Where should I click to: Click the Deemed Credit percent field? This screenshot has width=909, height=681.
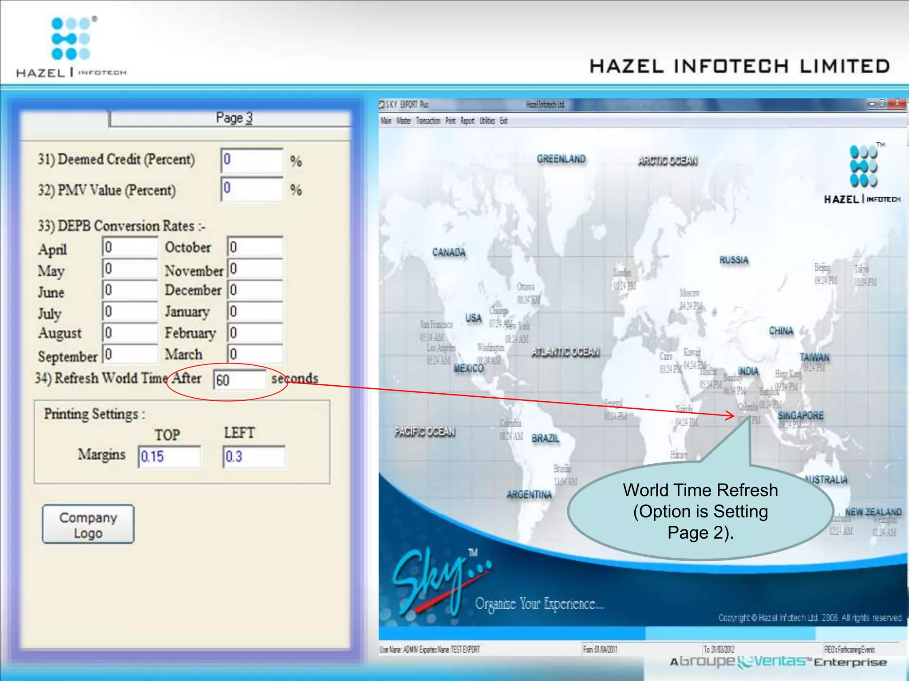point(252,160)
